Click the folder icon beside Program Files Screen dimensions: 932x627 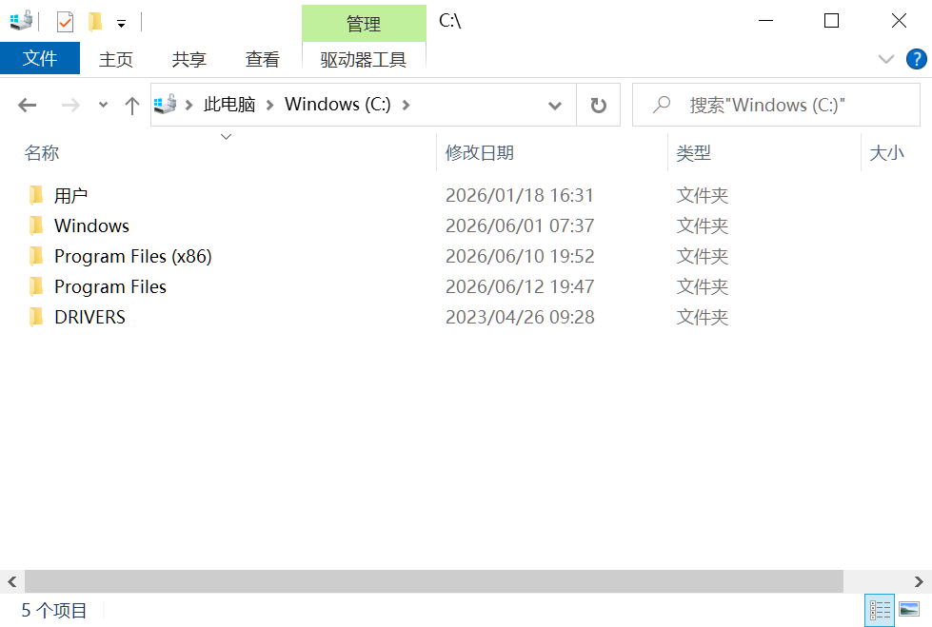[x=36, y=285]
